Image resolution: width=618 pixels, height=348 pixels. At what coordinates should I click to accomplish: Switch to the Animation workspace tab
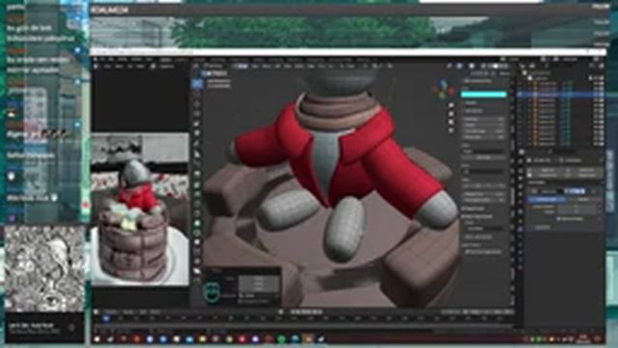pyautogui.click(x=276, y=59)
